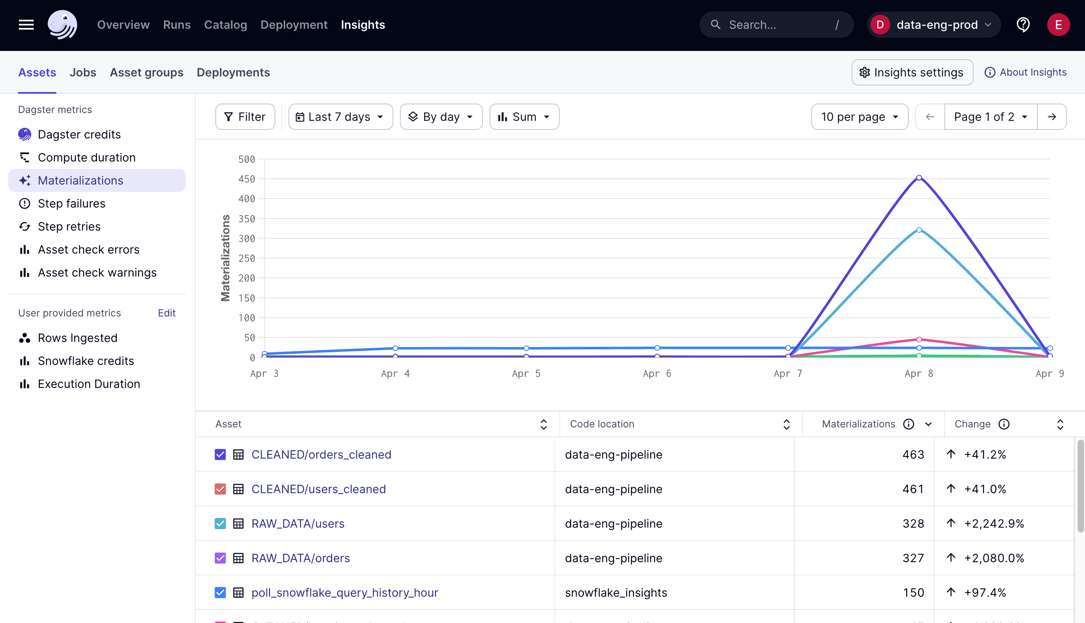Open the search bar with the magnifier icon
This screenshot has height=623, width=1085.
pyautogui.click(x=776, y=24)
